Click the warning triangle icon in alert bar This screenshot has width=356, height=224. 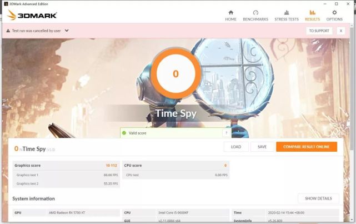point(8,31)
